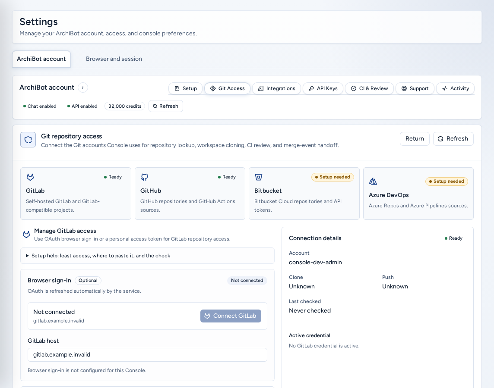
Task: Click the Ready status on the GitLab card
Action: point(113,177)
